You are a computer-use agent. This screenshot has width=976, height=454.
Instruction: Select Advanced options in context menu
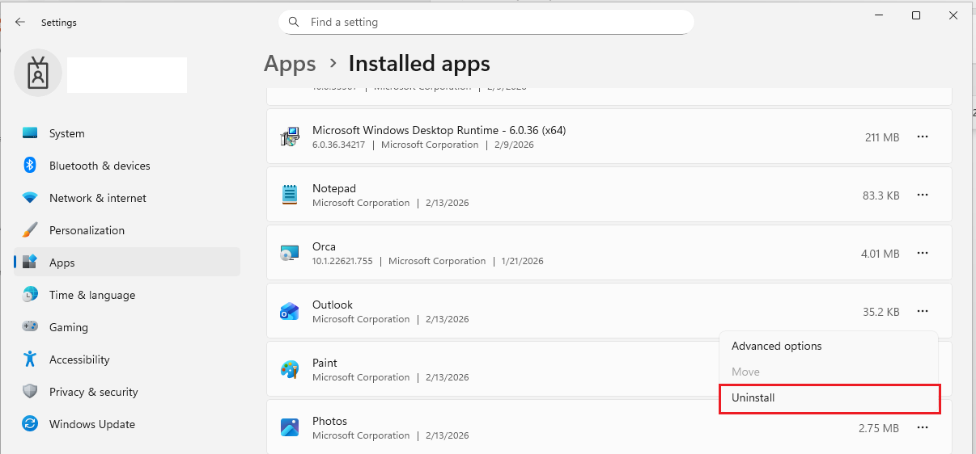829,346
